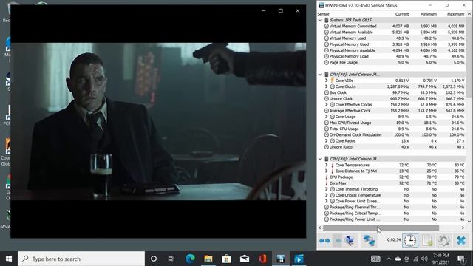Click the Core Max thermometer icon
The image size is (473, 266).
[x=326, y=183]
